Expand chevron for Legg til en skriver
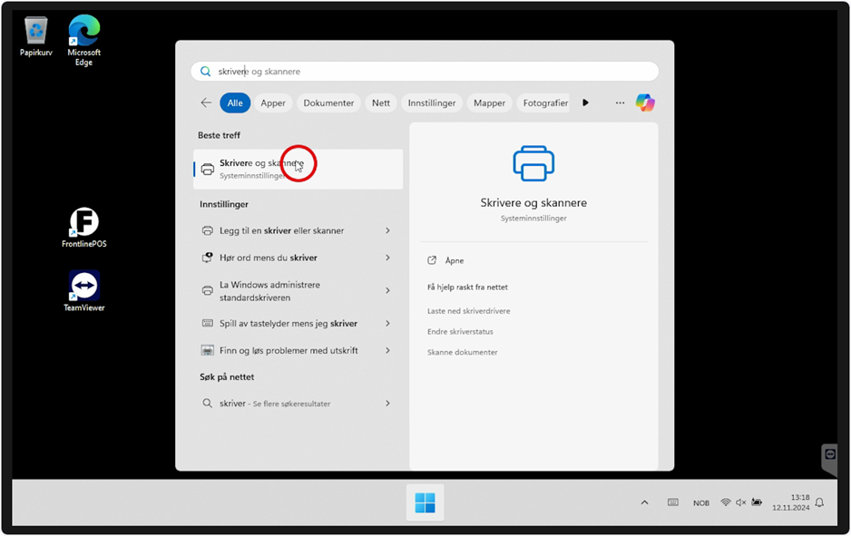 point(387,230)
